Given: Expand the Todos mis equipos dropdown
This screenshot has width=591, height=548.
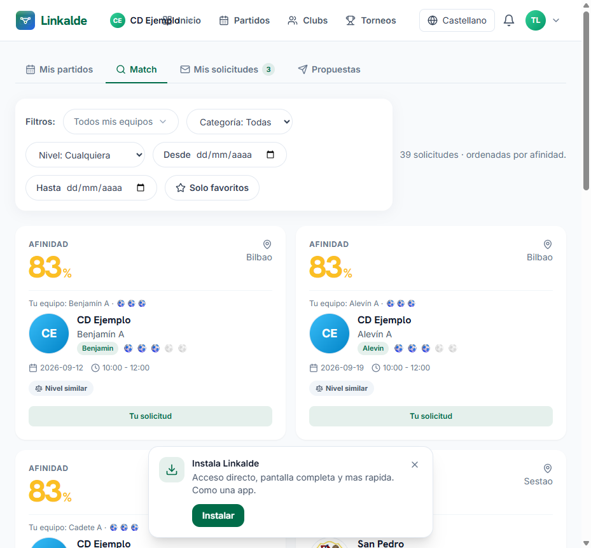Looking at the screenshot, I should tap(121, 122).
